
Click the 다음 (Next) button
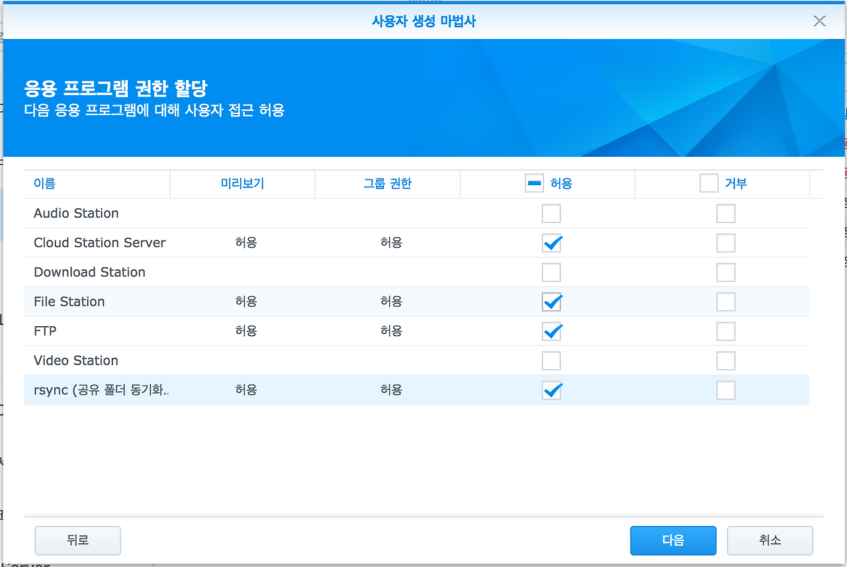coord(673,541)
